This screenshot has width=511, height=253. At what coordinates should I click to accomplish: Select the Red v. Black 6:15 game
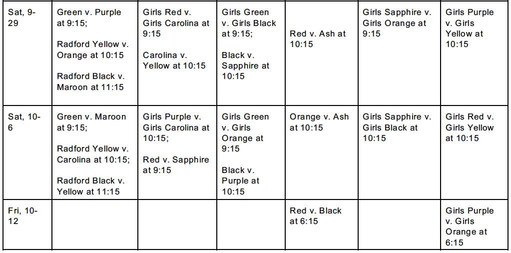pos(315,215)
